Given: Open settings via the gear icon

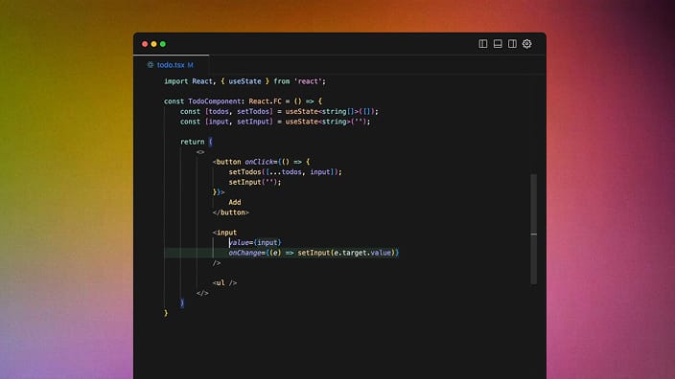Looking at the screenshot, I should [x=527, y=44].
